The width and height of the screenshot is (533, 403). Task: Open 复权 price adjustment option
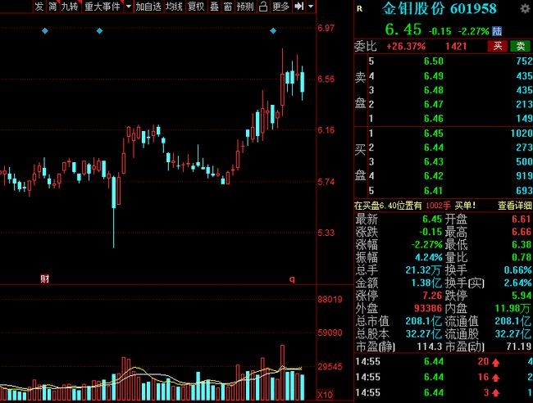[196, 6]
